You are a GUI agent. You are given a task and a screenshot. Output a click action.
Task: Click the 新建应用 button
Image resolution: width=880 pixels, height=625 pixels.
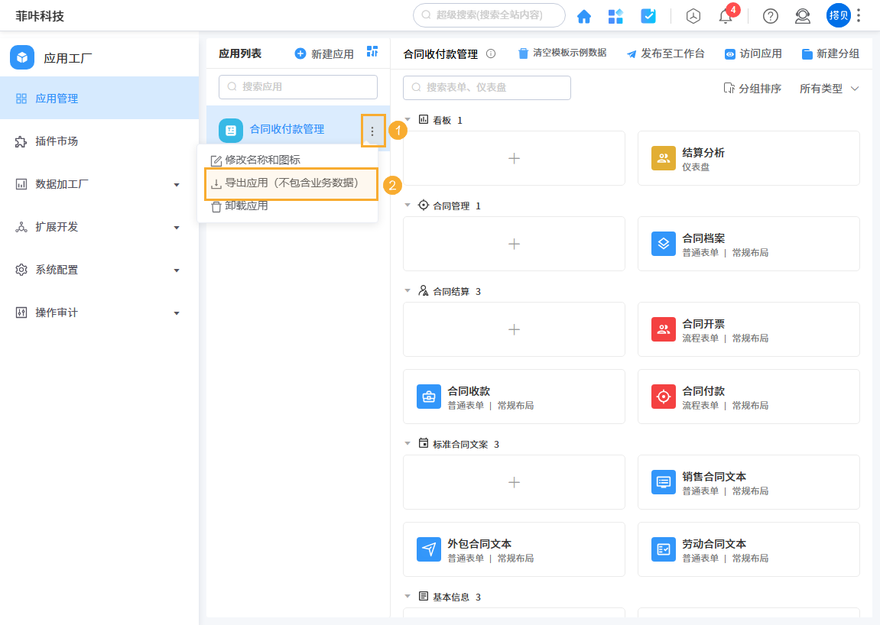pos(324,52)
